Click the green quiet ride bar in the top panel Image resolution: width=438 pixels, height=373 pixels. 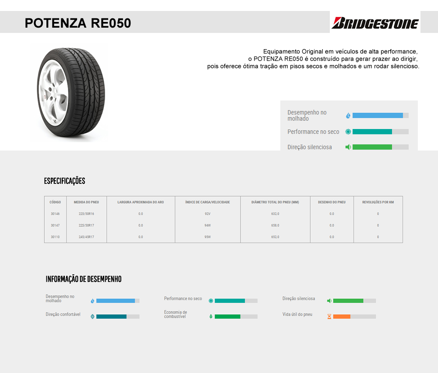tap(381, 147)
